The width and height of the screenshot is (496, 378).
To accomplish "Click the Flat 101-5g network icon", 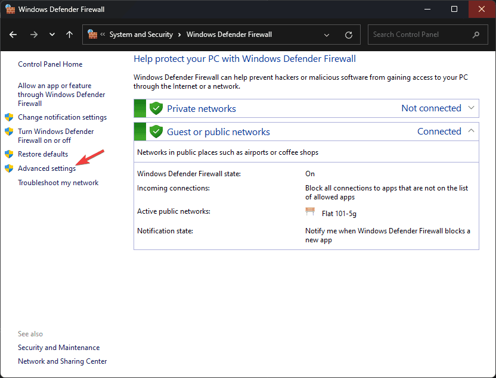I will pyautogui.click(x=310, y=213).
